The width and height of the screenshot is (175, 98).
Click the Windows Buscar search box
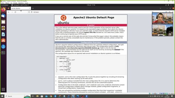click(18, 96)
